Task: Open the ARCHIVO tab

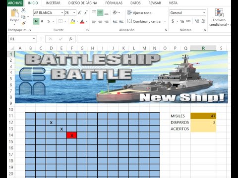Action: 15,3
